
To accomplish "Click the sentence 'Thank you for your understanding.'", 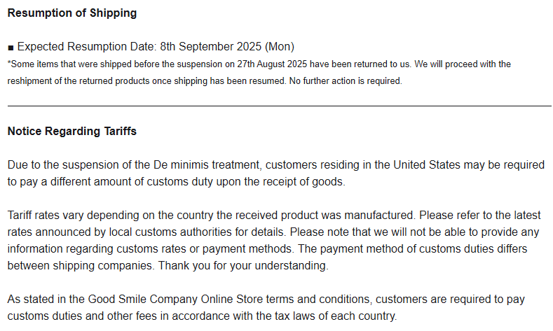I will coord(243,265).
